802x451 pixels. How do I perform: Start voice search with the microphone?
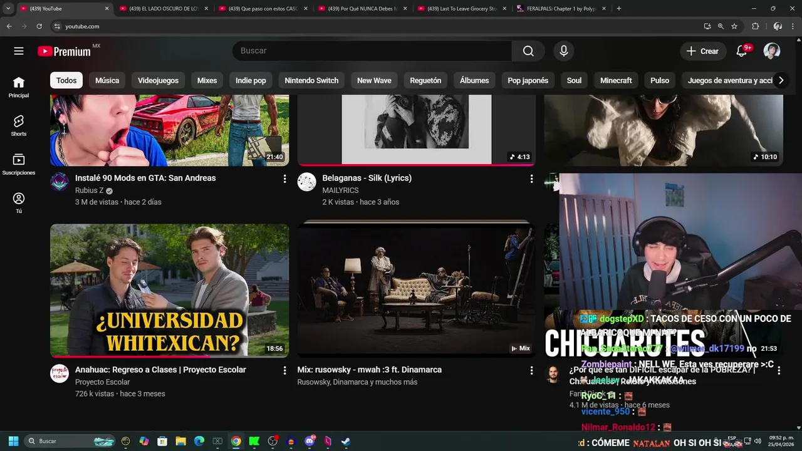point(564,51)
